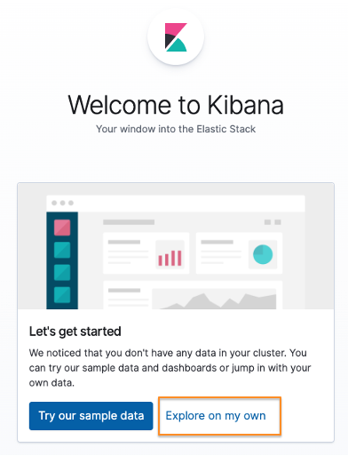The image size is (348, 456).
Task: Click the 'We noticed that you don't have any data' text
Action: pos(170,368)
